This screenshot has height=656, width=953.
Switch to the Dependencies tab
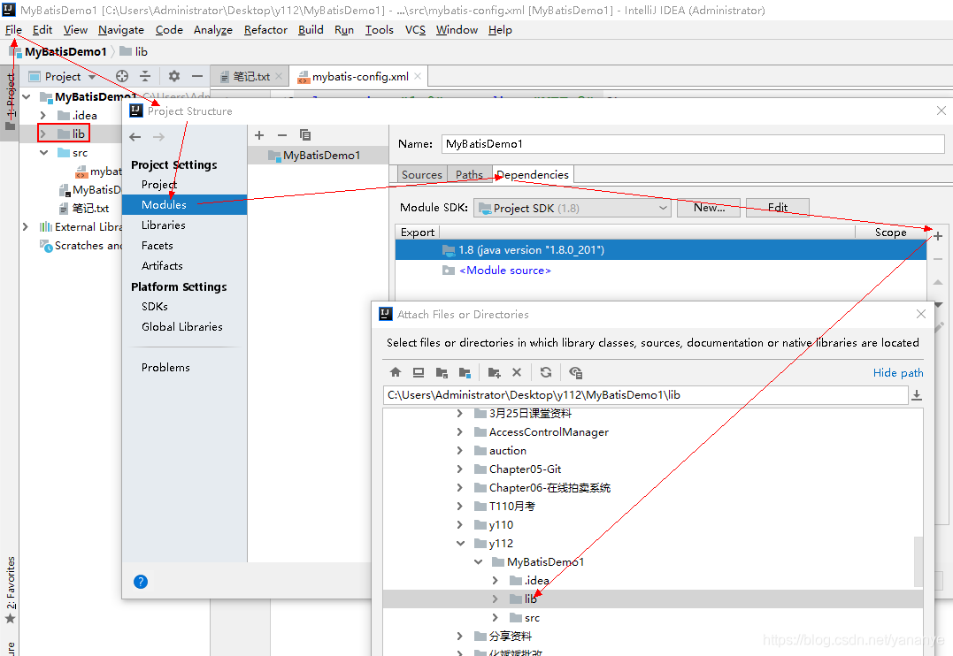533,175
